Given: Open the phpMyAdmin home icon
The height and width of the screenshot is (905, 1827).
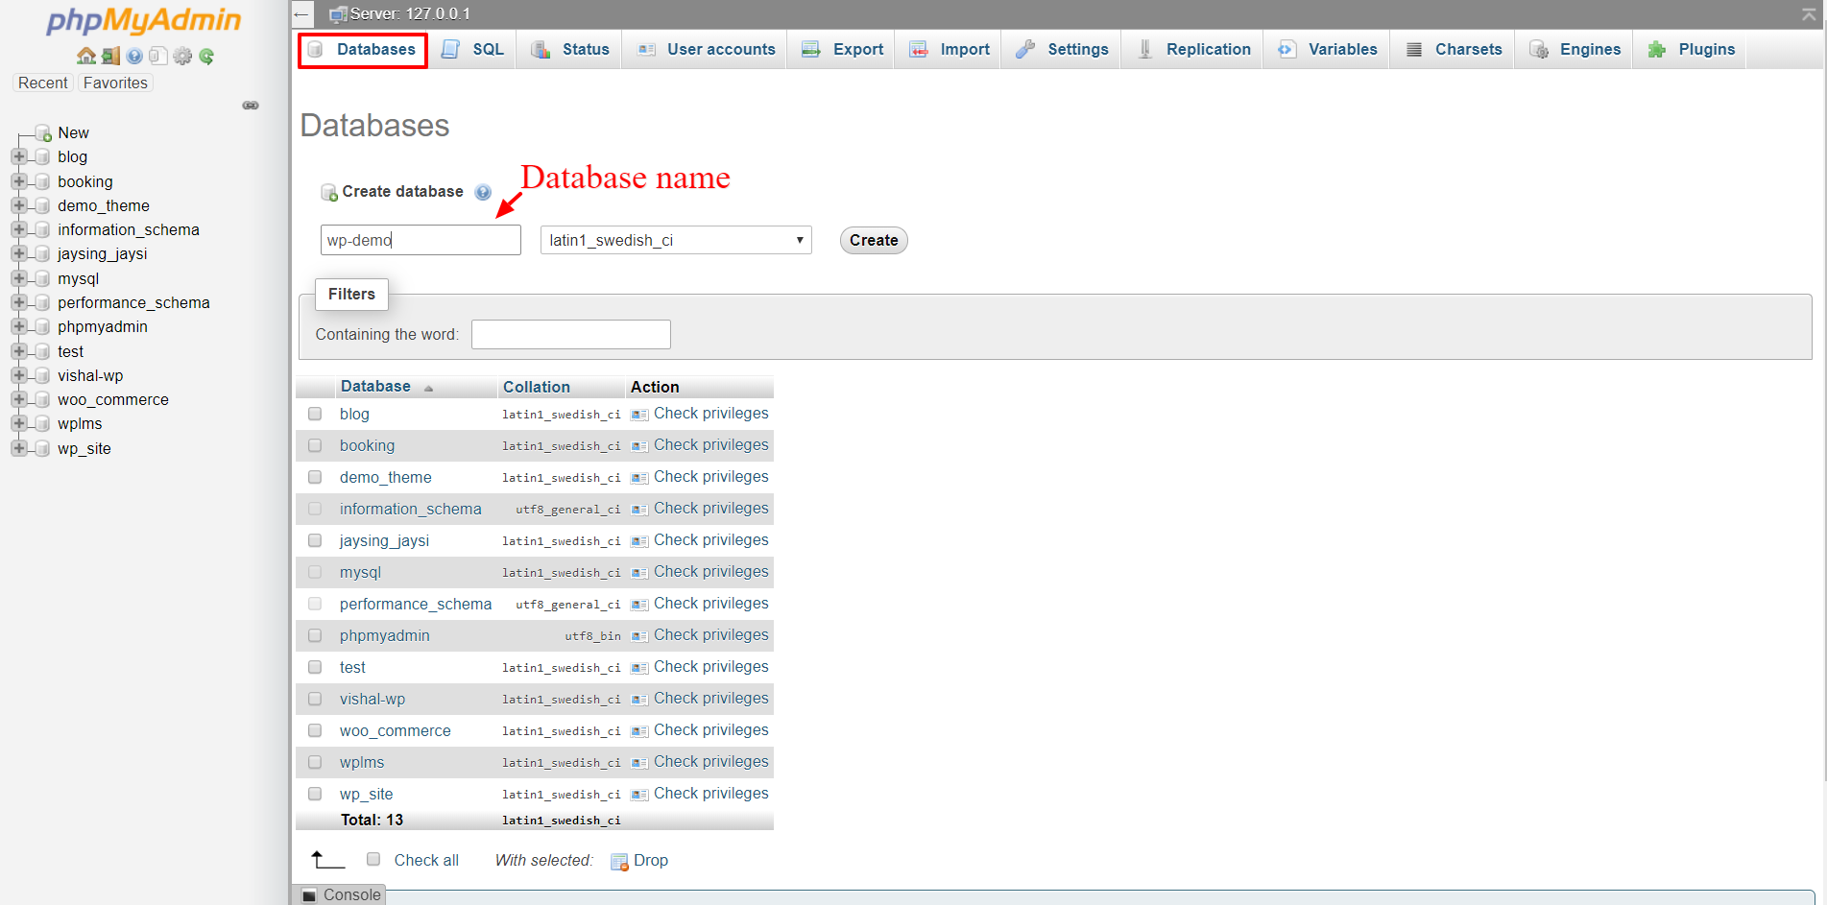Looking at the screenshot, I should click(86, 56).
